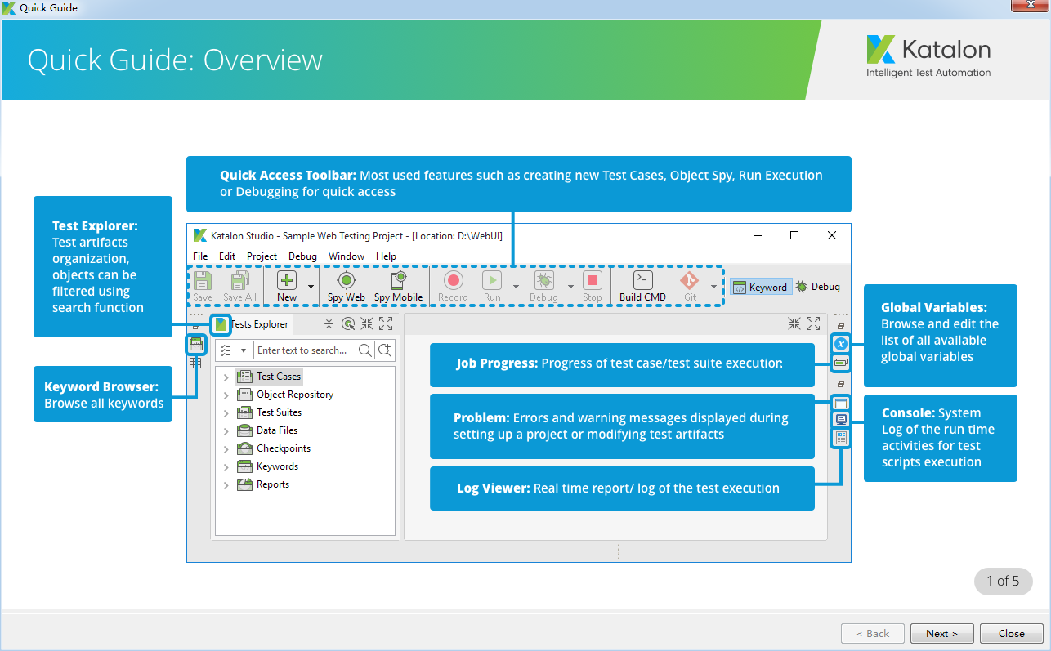Image resolution: width=1051 pixels, height=651 pixels.
Task: Expand the Keywords node
Action: tap(226, 466)
